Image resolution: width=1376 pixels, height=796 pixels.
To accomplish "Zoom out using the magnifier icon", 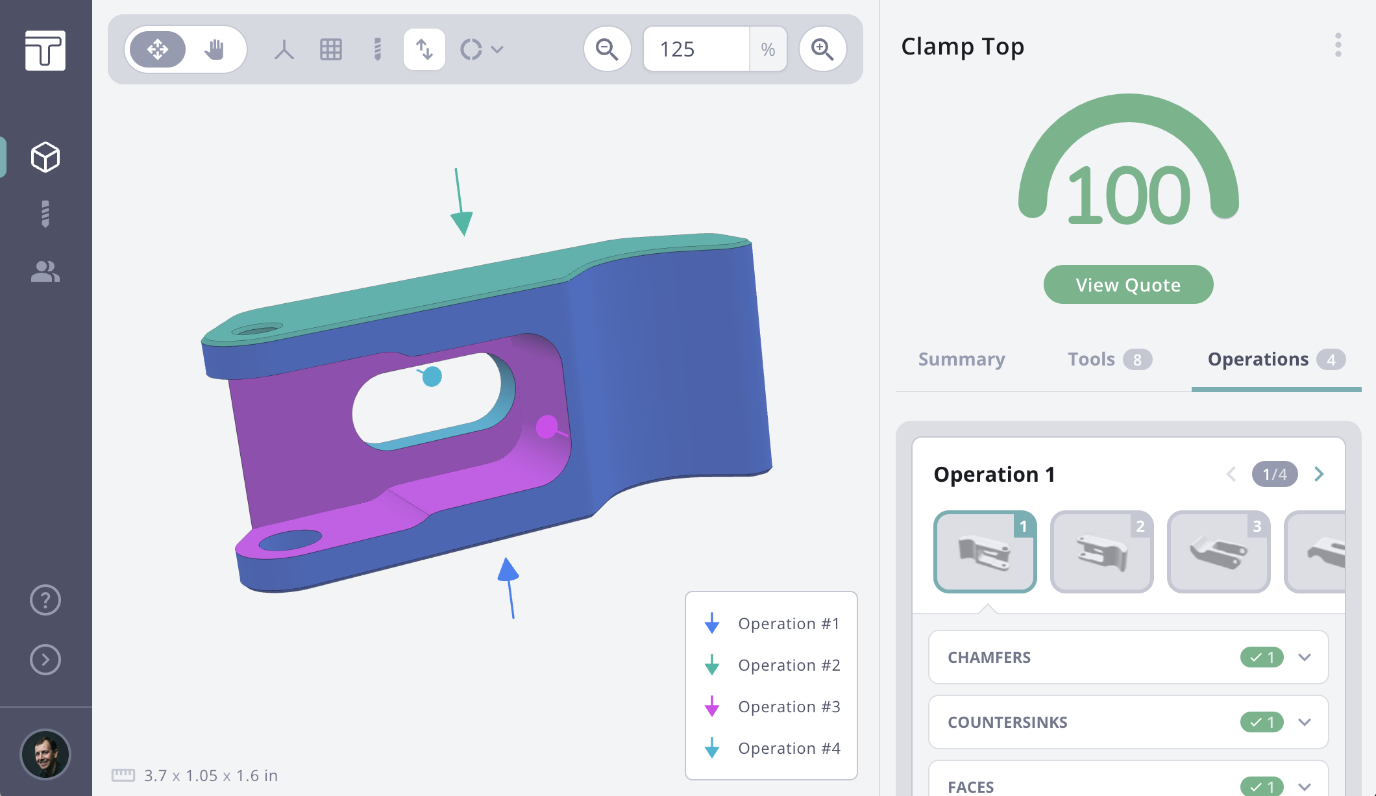I will pyautogui.click(x=606, y=49).
